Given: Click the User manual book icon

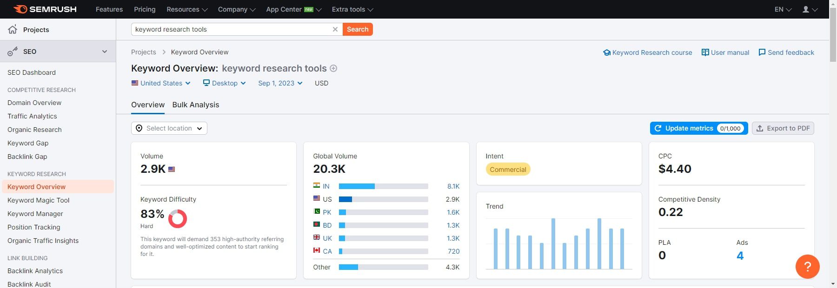Looking at the screenshot, I should (x=705, y=52).
